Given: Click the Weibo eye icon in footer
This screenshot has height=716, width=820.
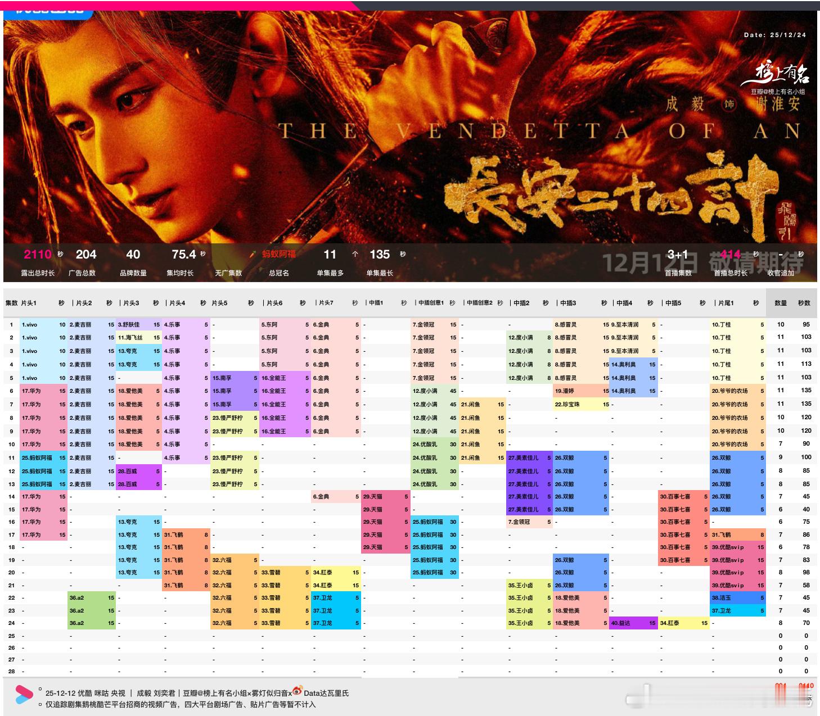Looking at the screenshot, I should click(297, 691).
